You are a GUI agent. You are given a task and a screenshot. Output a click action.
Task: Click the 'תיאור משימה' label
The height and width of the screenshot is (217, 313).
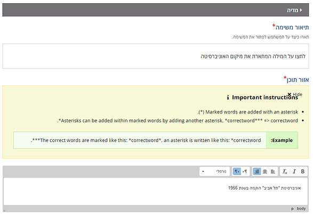(x=292, y=27)
